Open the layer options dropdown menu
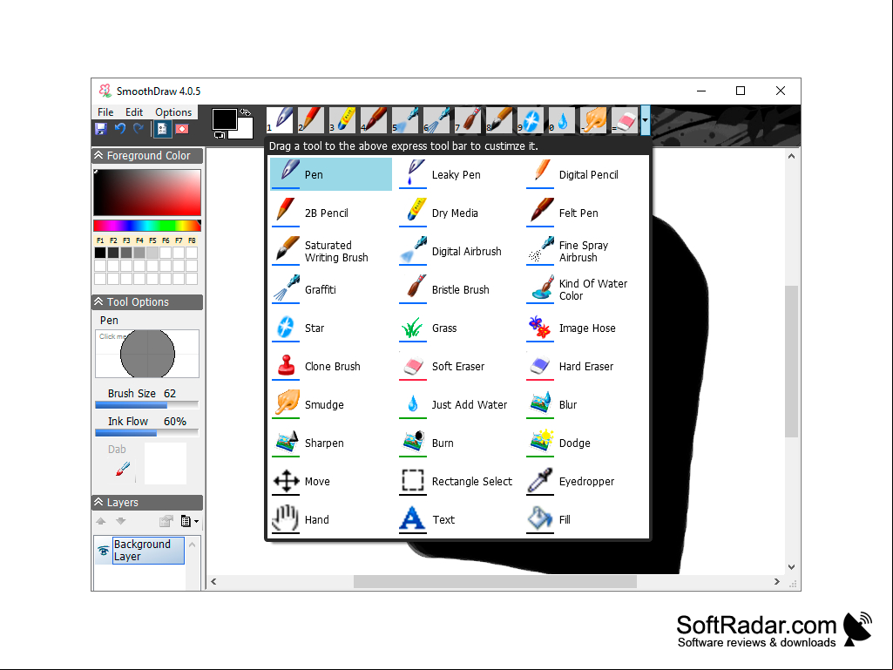893x670 pixels. [190, 521]
